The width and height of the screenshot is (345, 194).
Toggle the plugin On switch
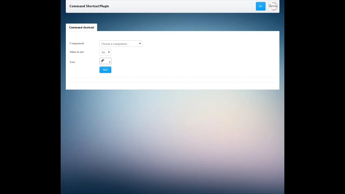pyautogui.click(x=261, y=6)
